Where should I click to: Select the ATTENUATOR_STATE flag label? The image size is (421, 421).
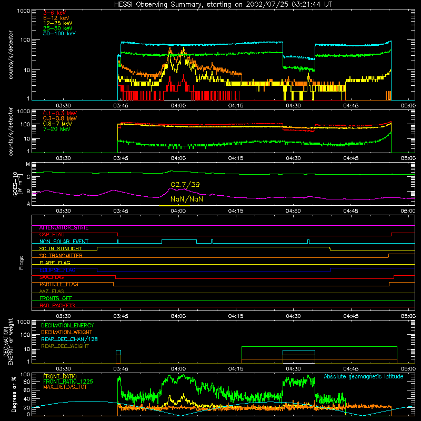[64, 228]
